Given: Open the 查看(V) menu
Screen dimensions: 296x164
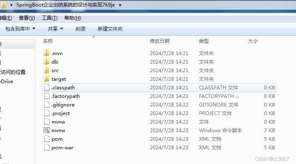Looking at the screenshot, I should pyautogui.click(x=27, y=18).
